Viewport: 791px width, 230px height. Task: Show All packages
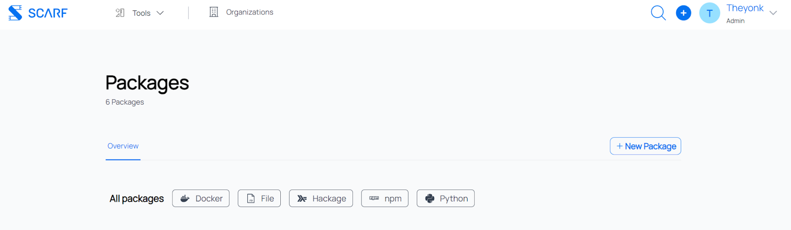[x=136, y=198]
